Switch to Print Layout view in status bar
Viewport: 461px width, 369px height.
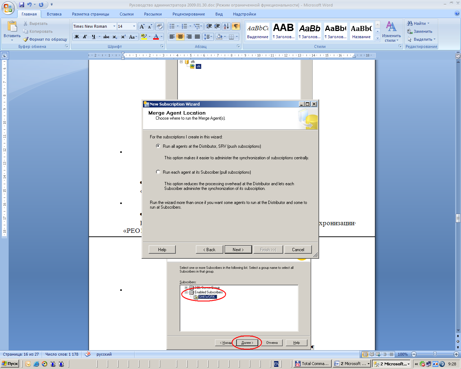365,354
